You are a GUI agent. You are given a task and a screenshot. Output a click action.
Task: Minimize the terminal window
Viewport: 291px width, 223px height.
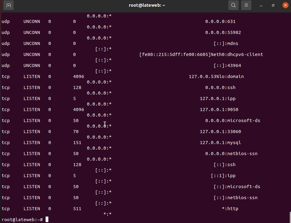coord(261,5)
